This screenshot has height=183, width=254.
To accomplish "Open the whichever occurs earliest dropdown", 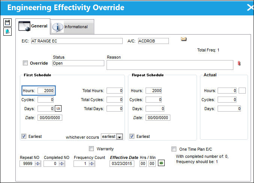I will pos(120,137).
